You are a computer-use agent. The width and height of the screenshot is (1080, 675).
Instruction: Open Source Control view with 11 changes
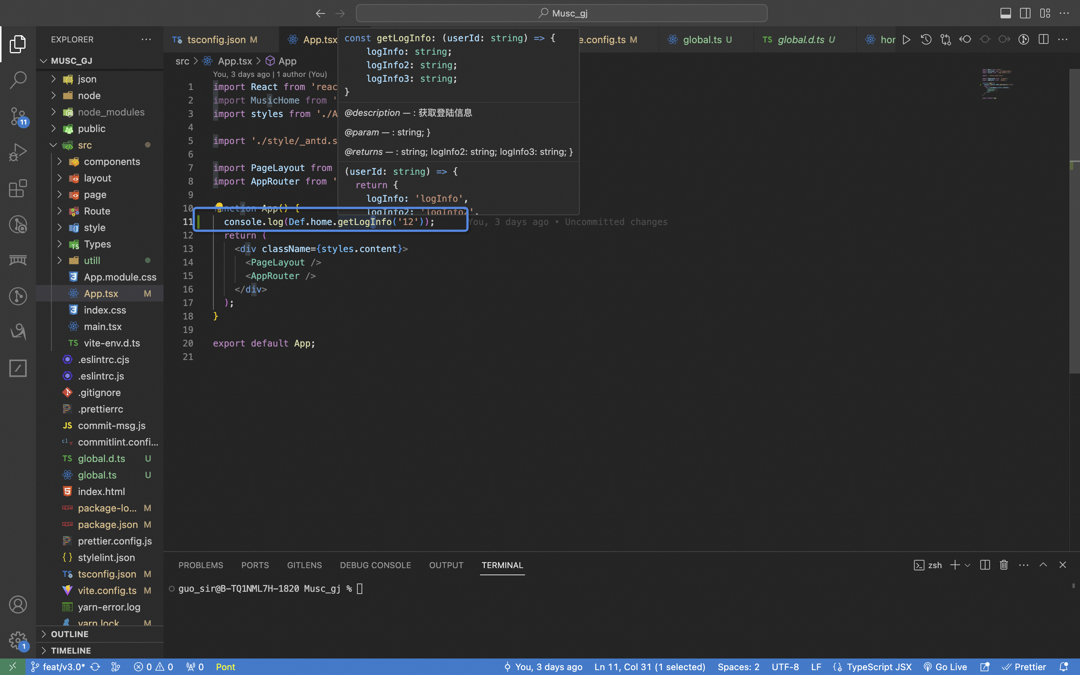[x=18, y=116]
